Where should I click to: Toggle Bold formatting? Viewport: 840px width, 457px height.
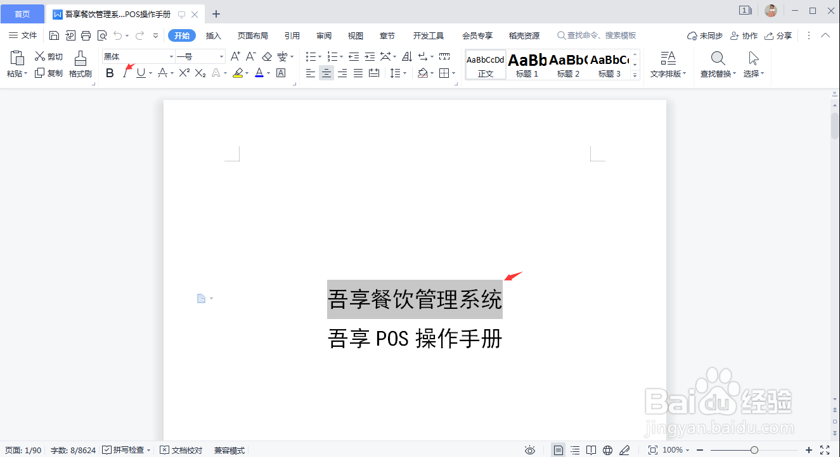pos(110,73)
